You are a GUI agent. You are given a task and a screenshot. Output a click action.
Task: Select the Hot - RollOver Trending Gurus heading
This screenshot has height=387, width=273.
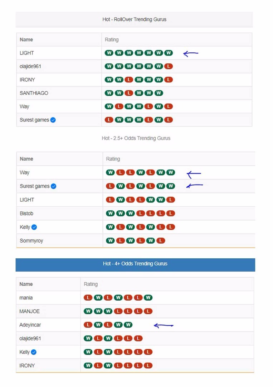tap(134, 19)
